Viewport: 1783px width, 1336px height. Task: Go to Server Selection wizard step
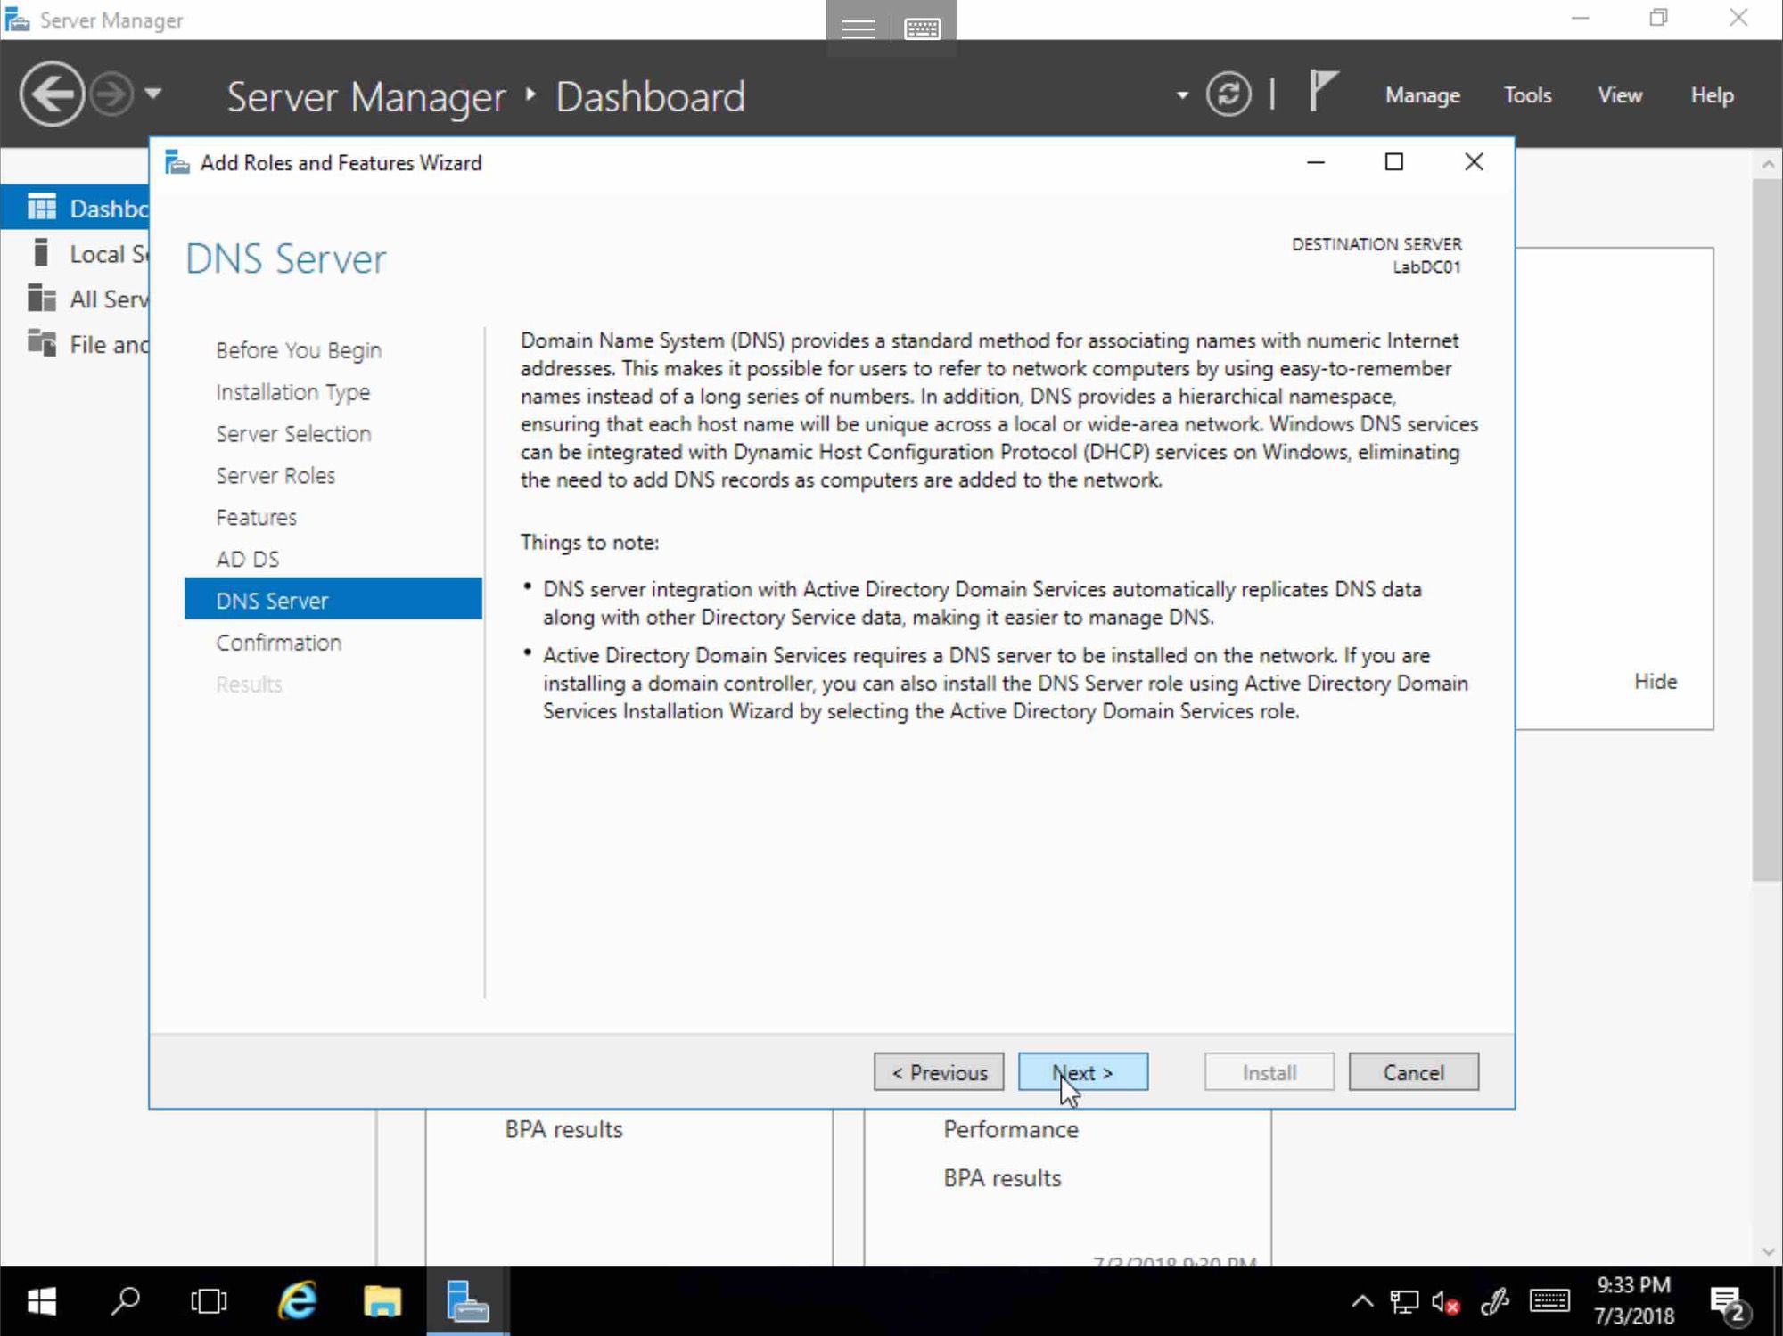click(x=292, y=434)
